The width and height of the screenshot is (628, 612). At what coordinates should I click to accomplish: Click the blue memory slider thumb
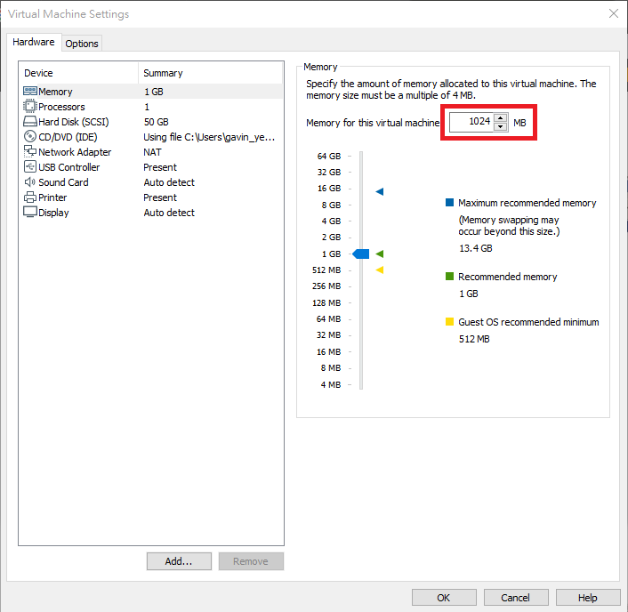click(x=361, y=254)
